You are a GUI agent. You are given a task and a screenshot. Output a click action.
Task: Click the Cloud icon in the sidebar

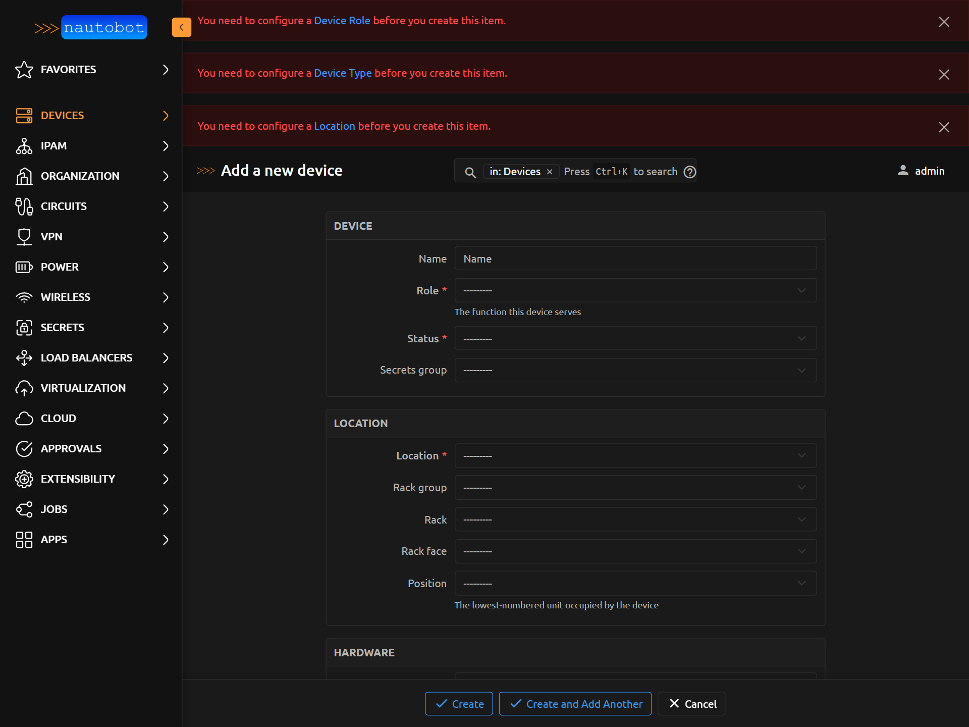(24, 419)
